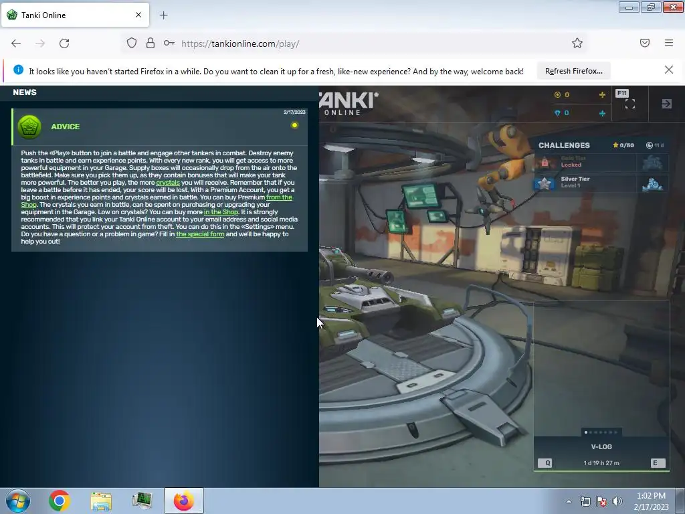
Task: Reload the Tanki Online page
Action: click(64, 44)
